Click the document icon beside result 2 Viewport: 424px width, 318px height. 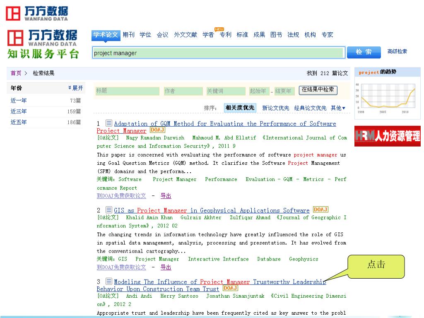pos(109,210)
